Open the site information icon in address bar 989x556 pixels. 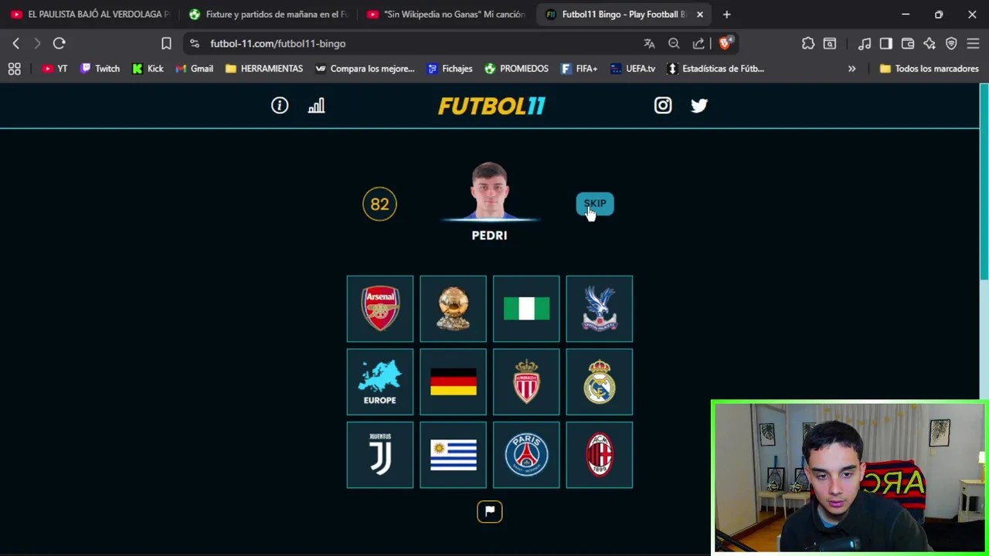click(x=194, y=43)
